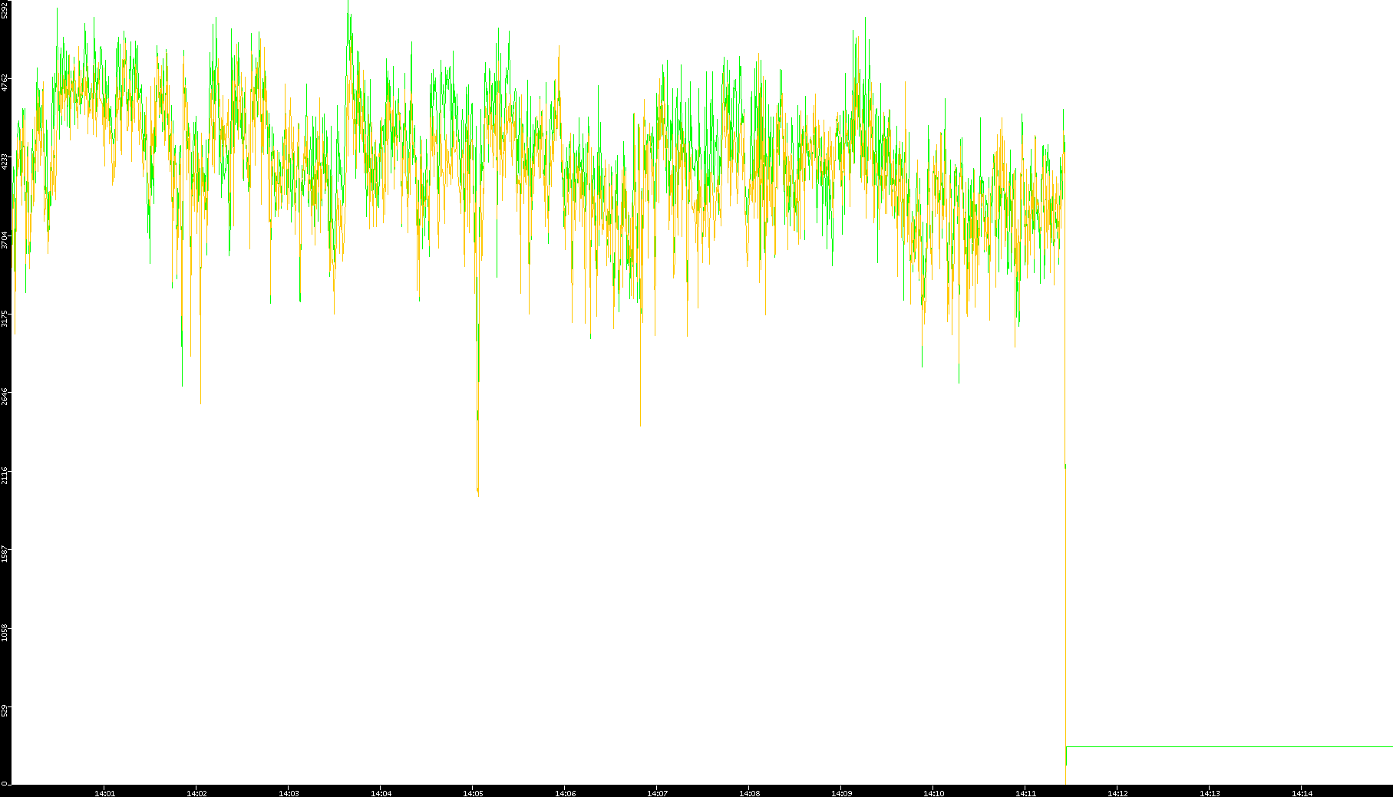Click the orange vertical drop line after 14:11

click(1066, 614)
